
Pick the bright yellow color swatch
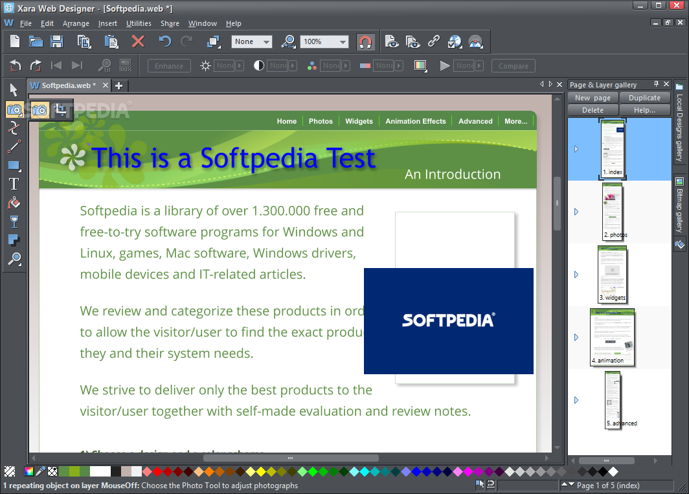pos(261,471)
